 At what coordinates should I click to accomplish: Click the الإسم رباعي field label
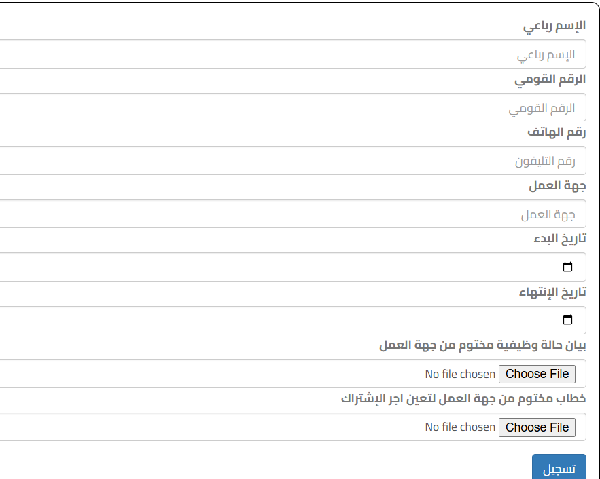[x=554, y=26]
